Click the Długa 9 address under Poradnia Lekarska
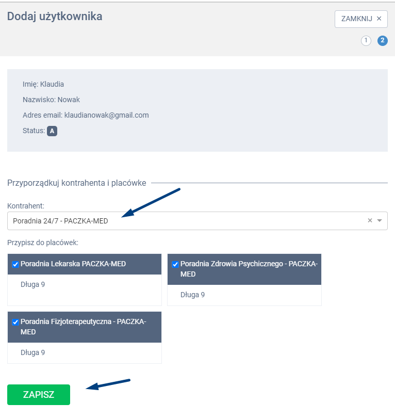 (32, 284)
